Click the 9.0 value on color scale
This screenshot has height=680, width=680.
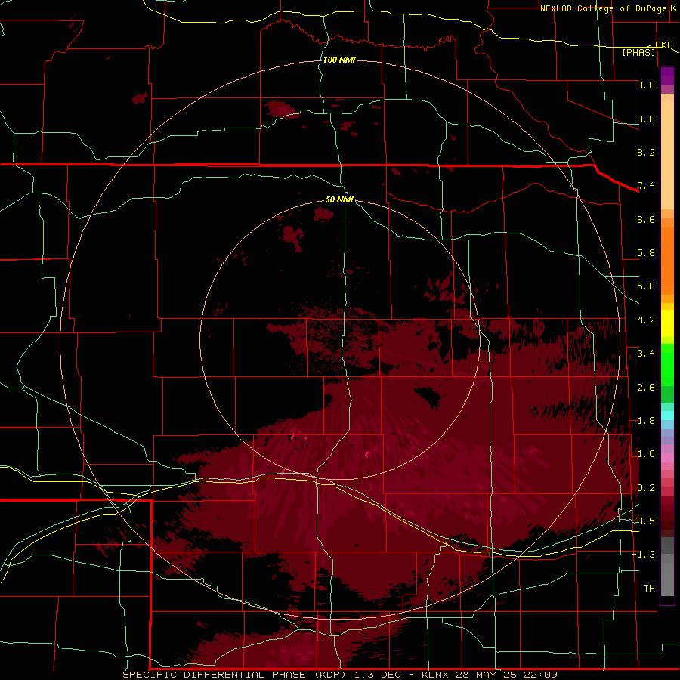pos(646,119)
